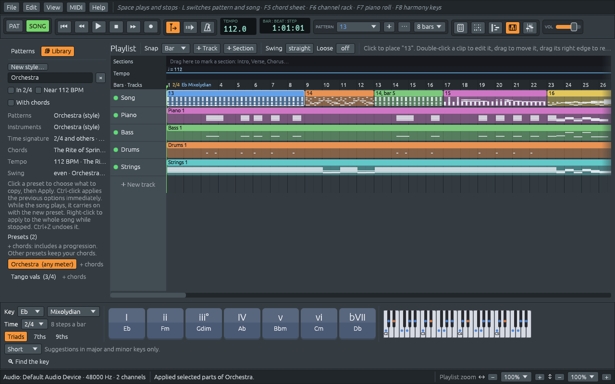Toggle the Drums track green dot
Image resolution: width=615 pixels, height=384 pixels.
click(x=116, y=150)
